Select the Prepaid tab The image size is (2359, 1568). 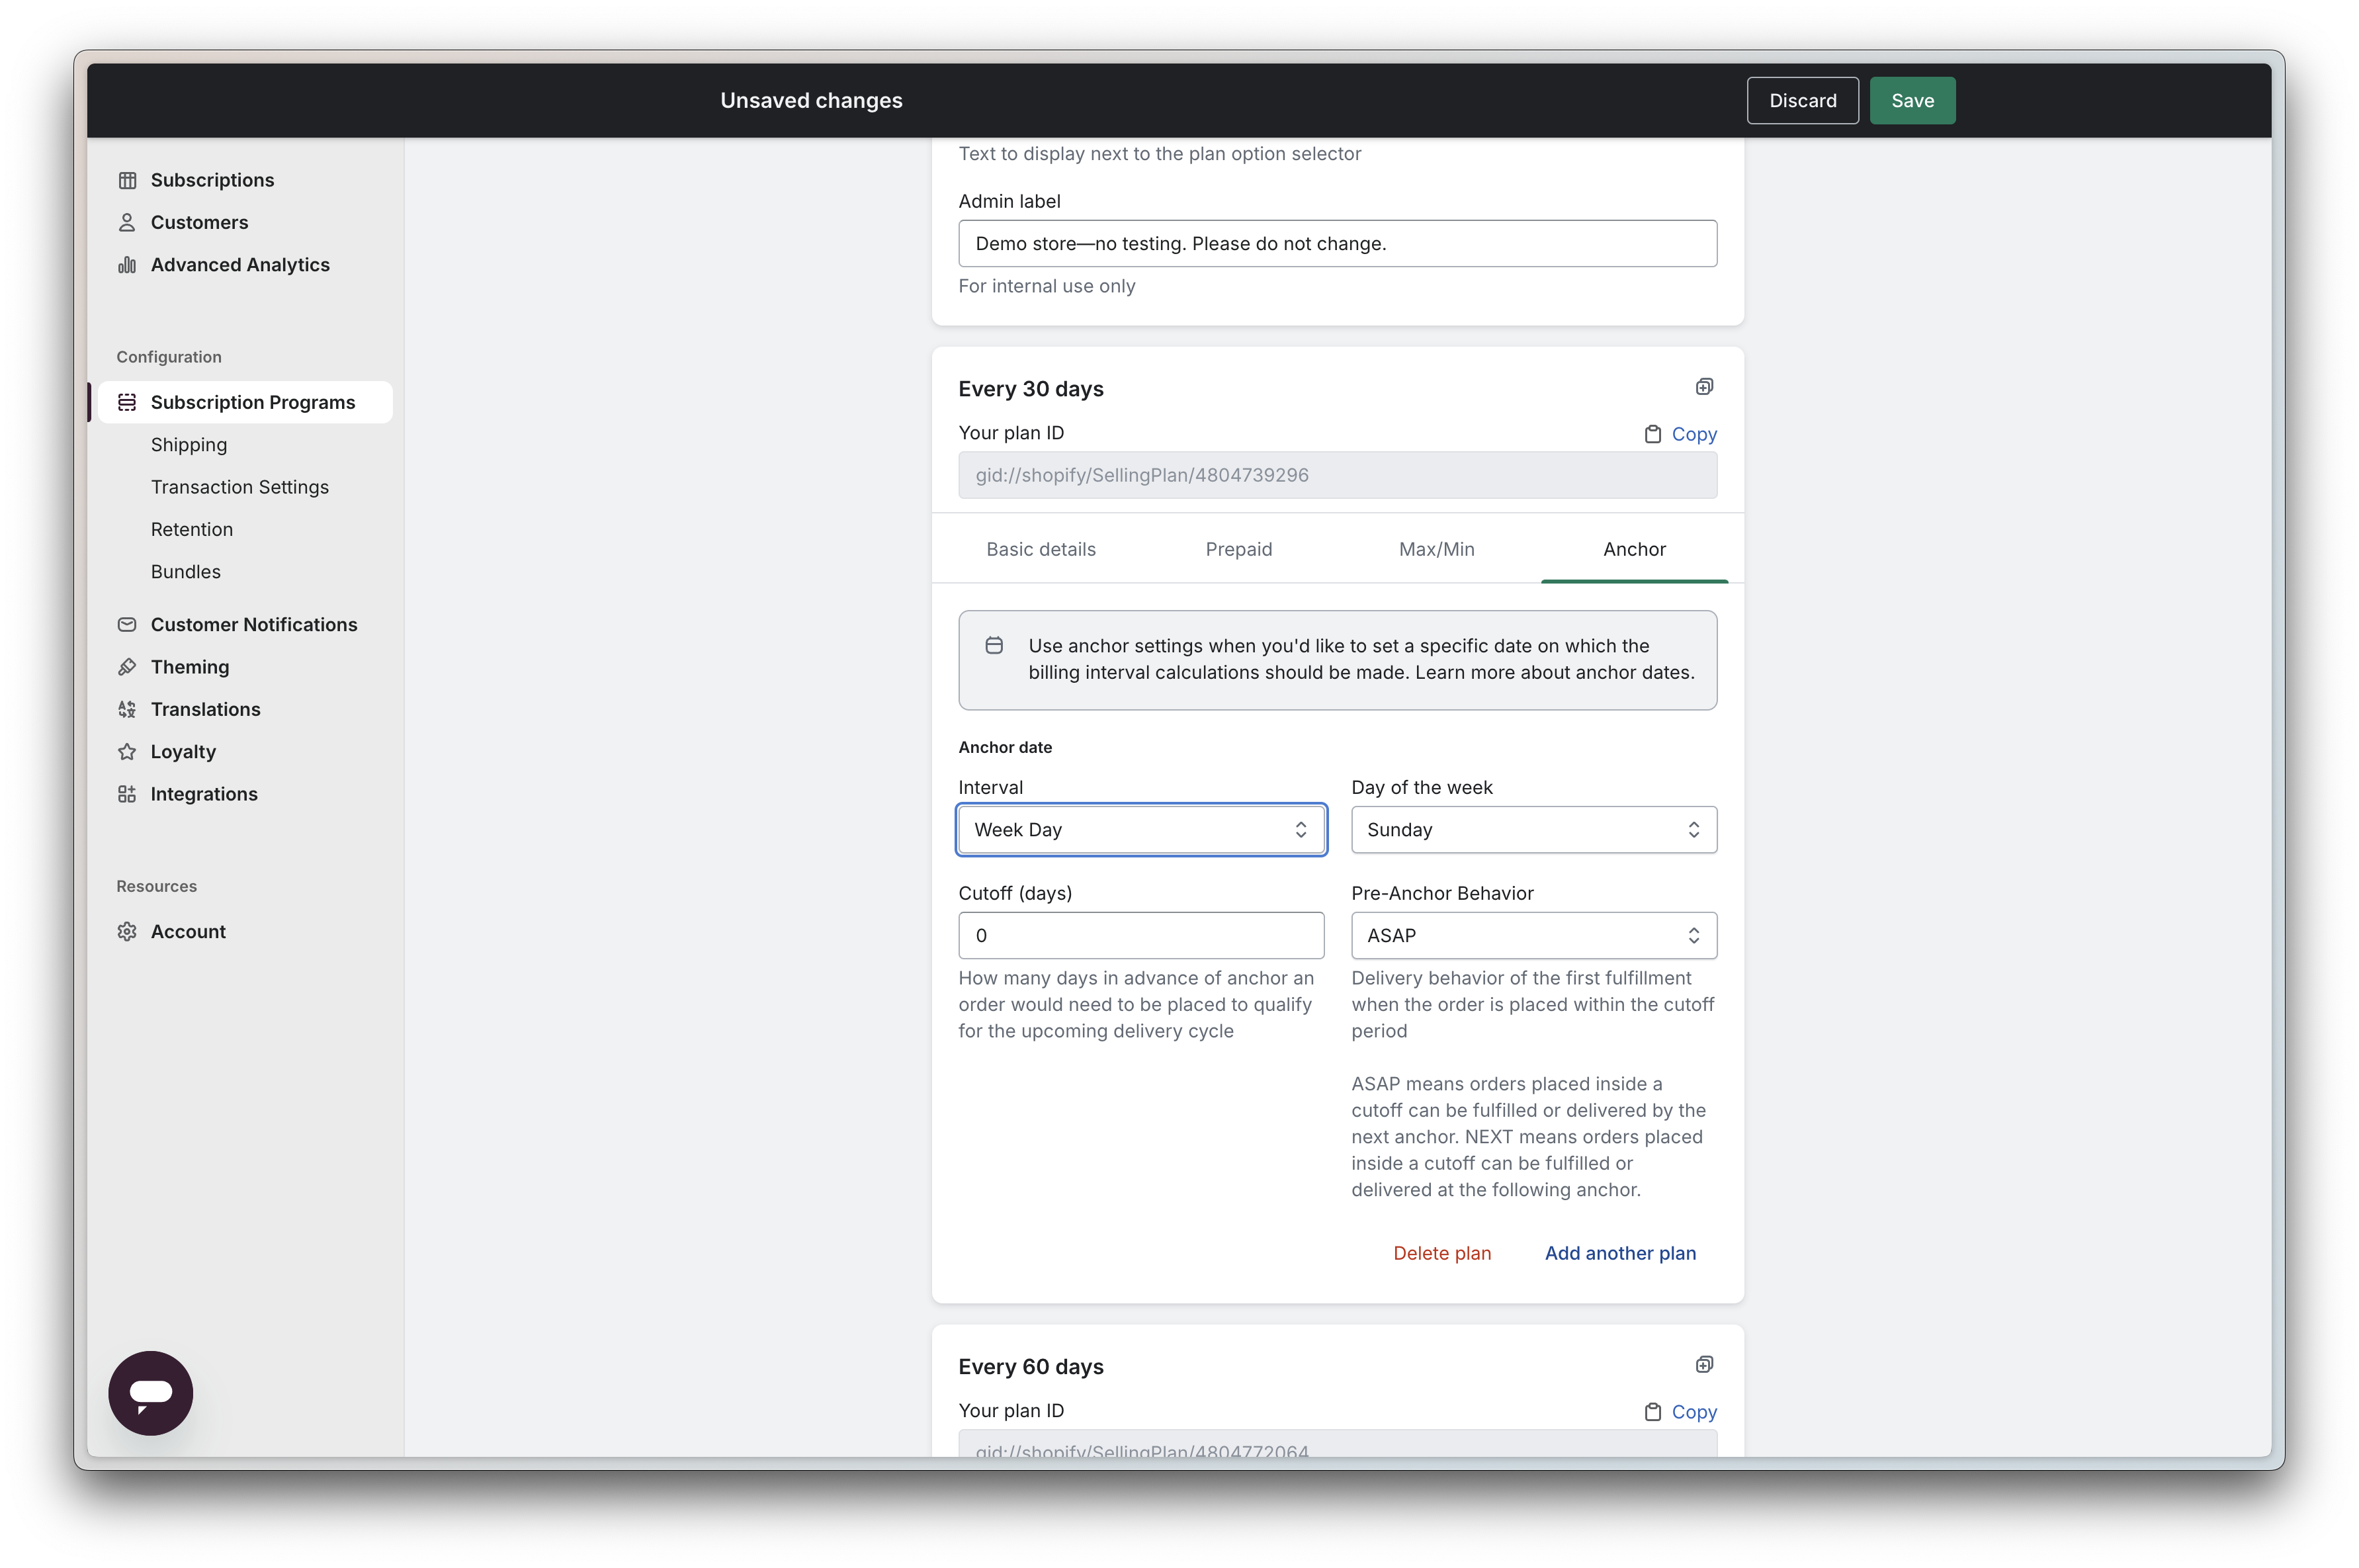click(1238, 550)
